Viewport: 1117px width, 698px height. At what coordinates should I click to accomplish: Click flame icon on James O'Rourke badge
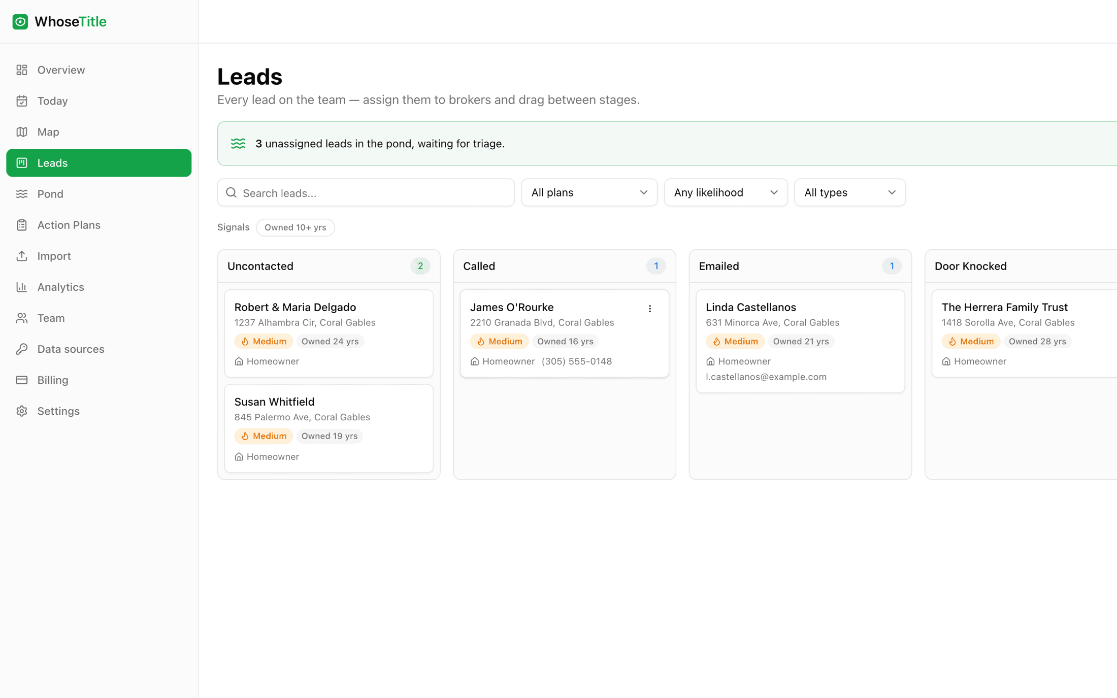pos(481,342)
